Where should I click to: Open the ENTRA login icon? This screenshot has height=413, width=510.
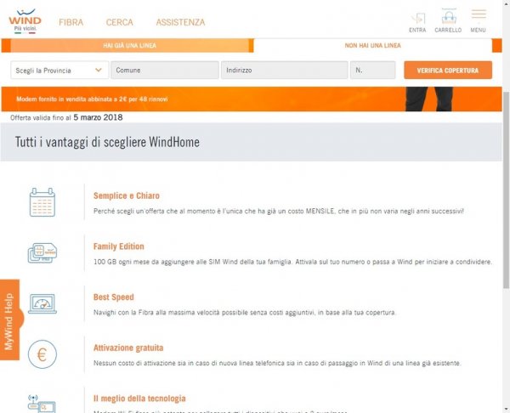click(417, 23)
